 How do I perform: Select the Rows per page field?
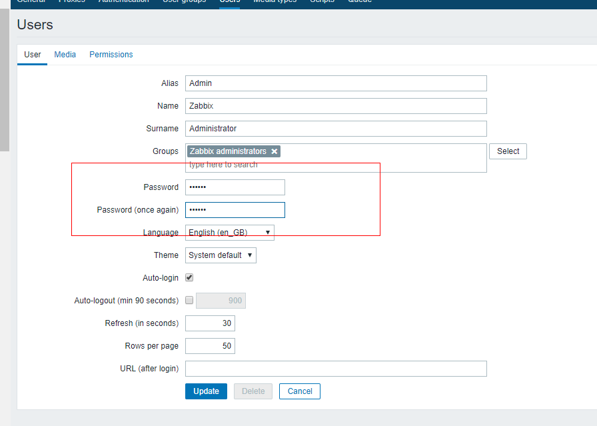(x=210, y=346)
